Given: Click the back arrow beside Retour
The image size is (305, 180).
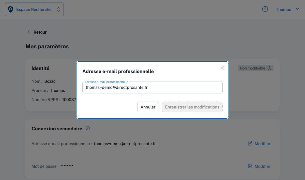Looking at the screenshot, I should tap(28, 32).
